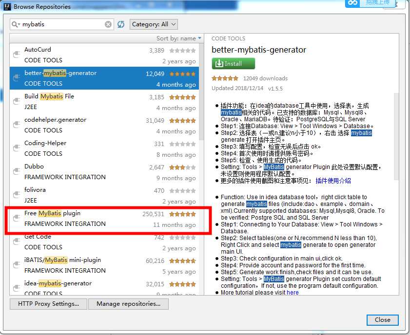
Task: Click the idea-mybatis-generator plugin icon
Action: (17, 288)
